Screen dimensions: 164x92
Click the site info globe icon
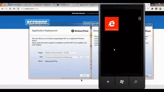(x=18, y=9)
